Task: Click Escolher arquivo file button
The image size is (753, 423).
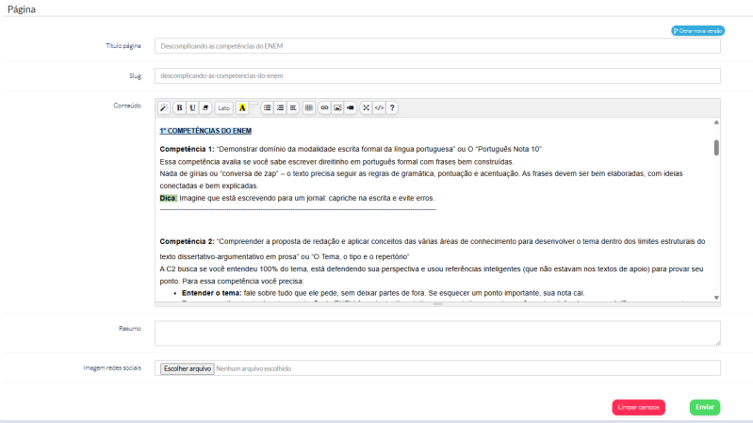Action: pos(188,368)
